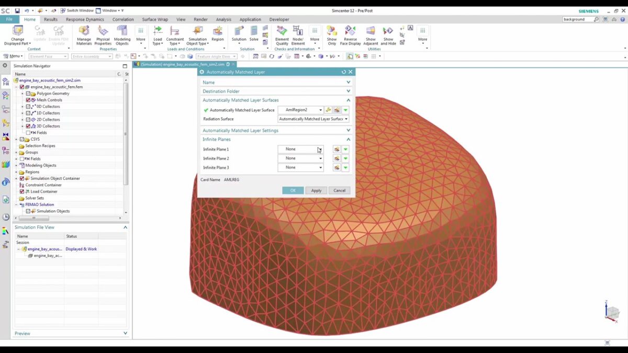Click Switch Window in title bar
Image resolution: width=628 pixels, height=353 pixels.
[76, 10]
